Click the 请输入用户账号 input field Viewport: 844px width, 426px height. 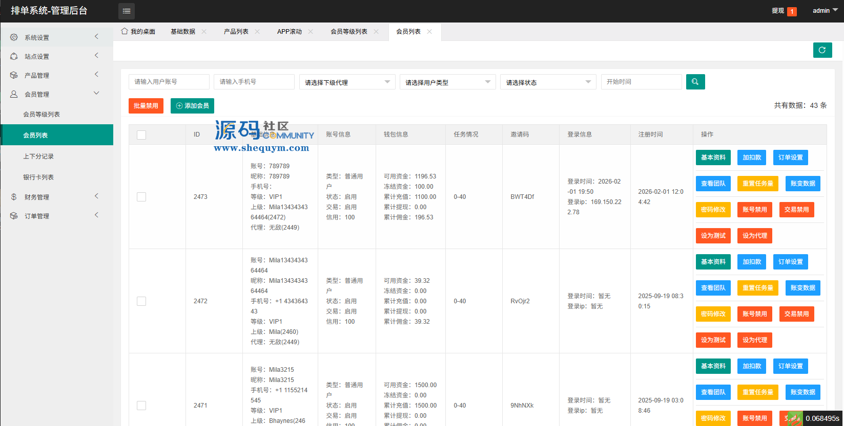click(169, 82)
